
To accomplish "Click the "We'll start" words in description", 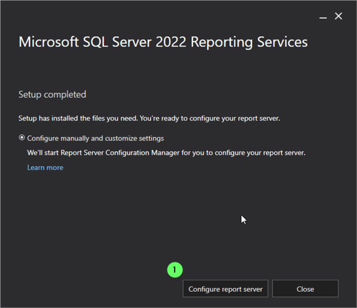I will (43, 153).
